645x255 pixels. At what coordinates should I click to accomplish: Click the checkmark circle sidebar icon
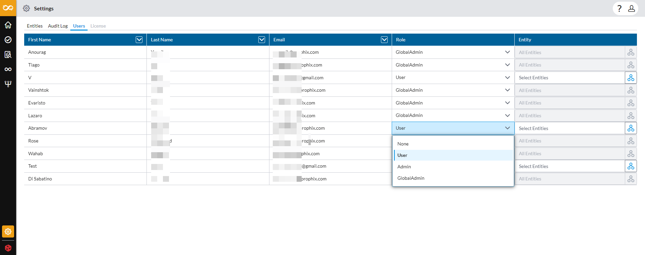[x=8, y=40]
